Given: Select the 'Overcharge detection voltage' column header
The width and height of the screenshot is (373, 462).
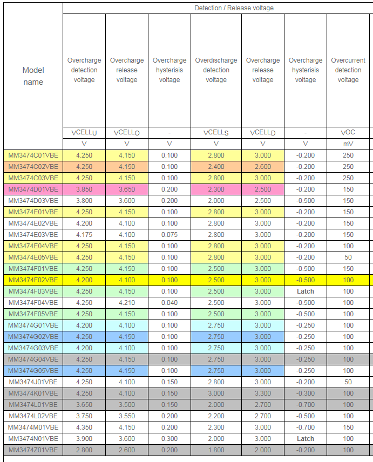Looking at the screenshot, I should click(x=84, y=70).
